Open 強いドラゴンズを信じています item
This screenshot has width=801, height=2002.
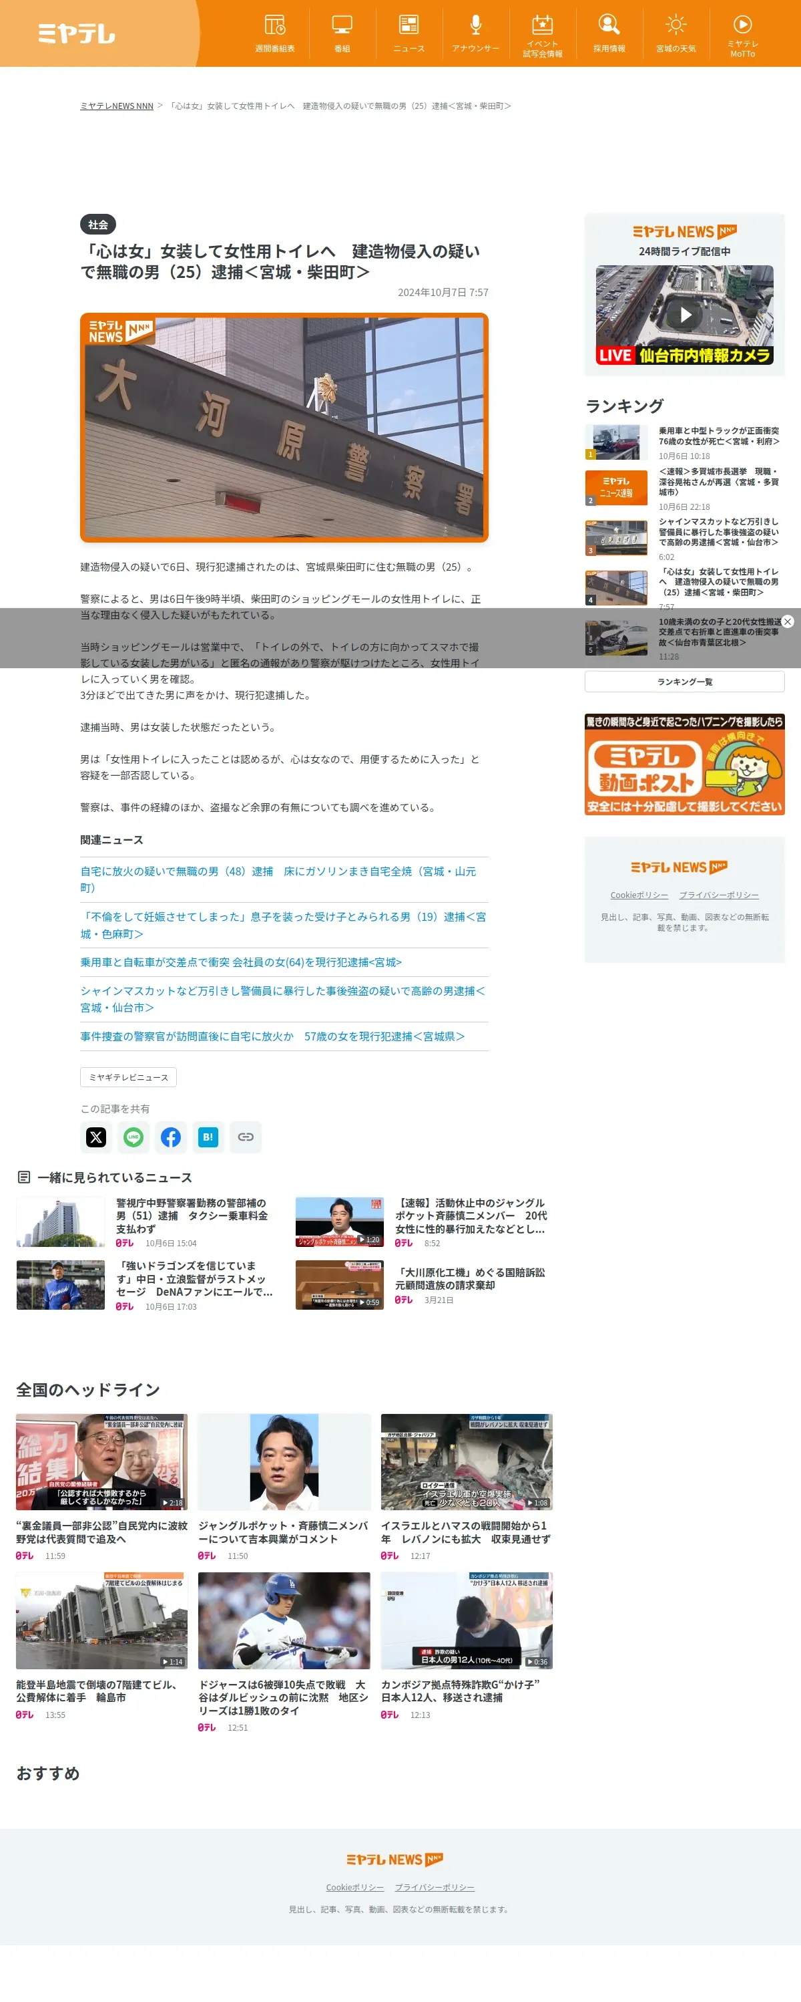point(145,1285)
